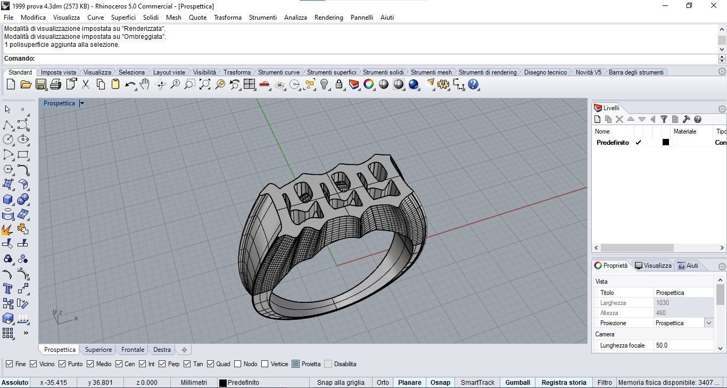The image size is (727, 388).
Task: Toggle Planare mode in status bar
Action: [410, 383]
